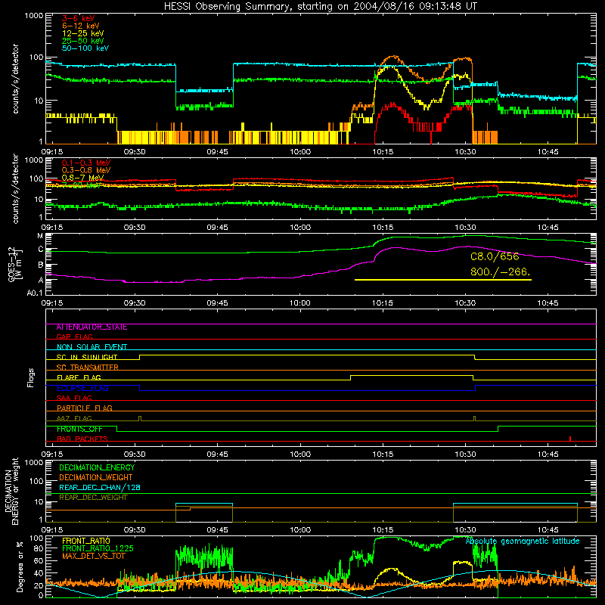The width and height of the screenshot is (605, 605).
Task: Click the "Absolute geomagnetic latitude" label
Action: click(x=523, y=541)
